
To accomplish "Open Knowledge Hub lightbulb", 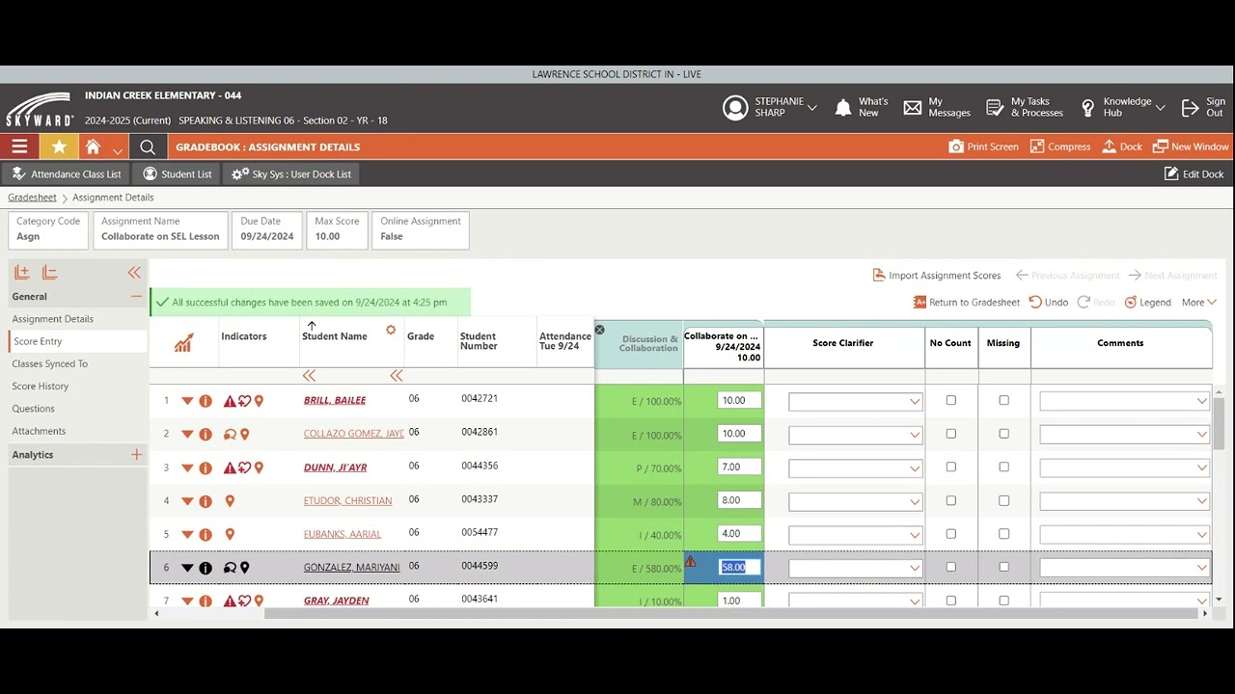I will [x=1088, y=107].
